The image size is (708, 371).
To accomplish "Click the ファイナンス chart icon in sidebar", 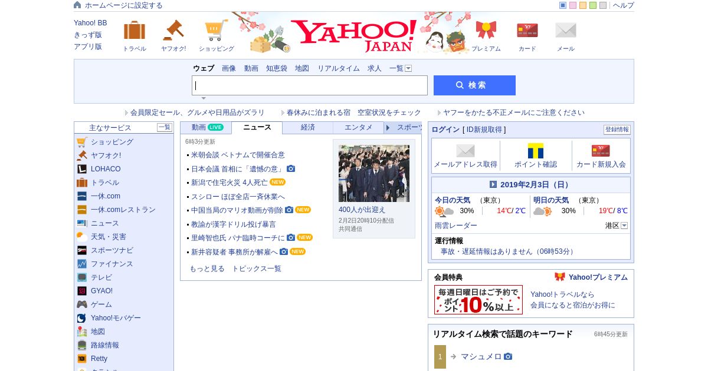I will click(82, 264).
